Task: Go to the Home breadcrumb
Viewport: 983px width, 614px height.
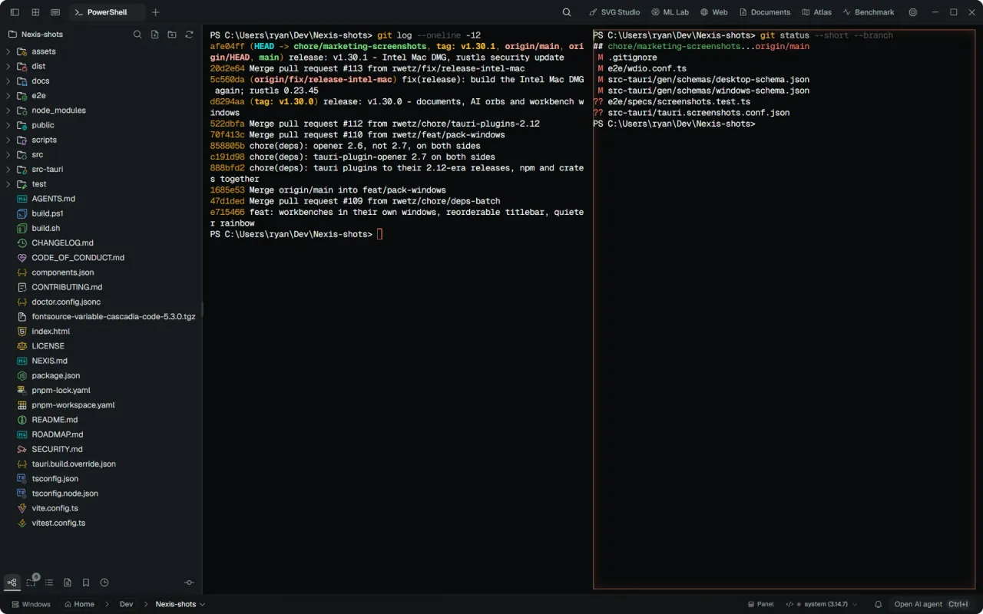Action: (x=79, y=604)
